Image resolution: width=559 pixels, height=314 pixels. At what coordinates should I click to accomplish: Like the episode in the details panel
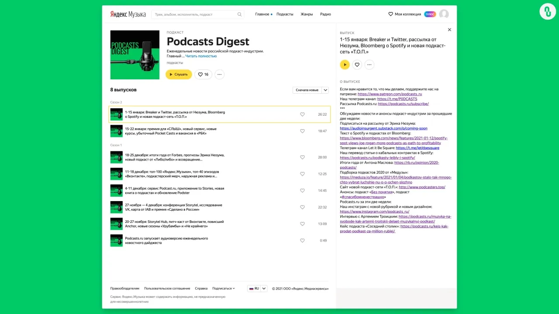click(x=357, y=65)
